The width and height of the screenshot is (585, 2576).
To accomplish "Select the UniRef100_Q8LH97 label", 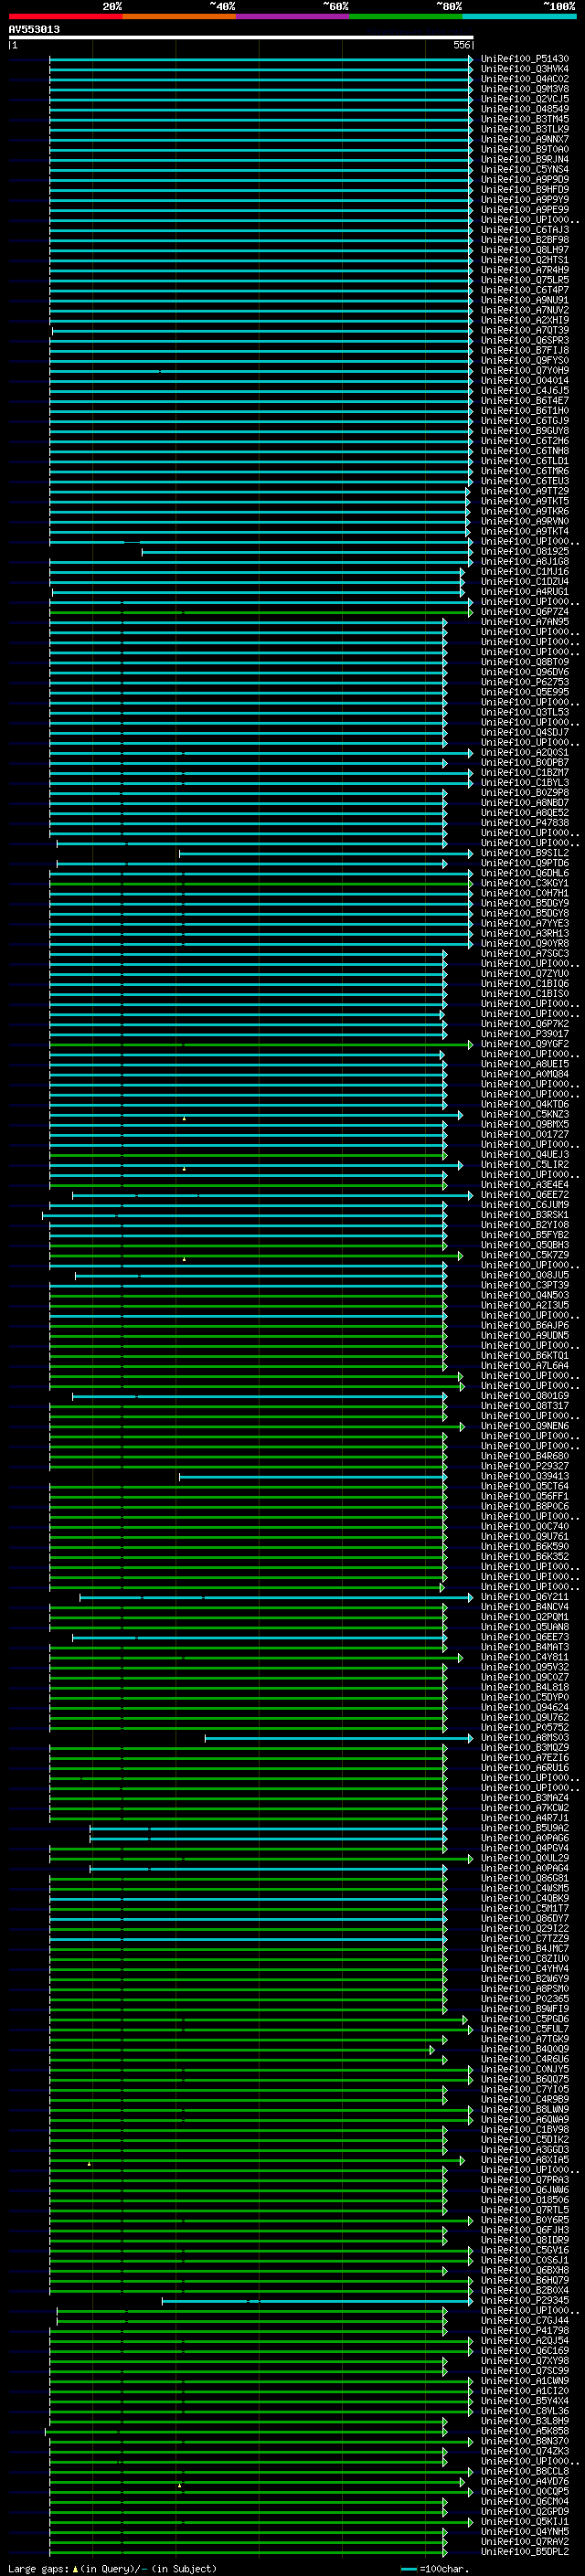I will pyautogui.click(x=525, y=250).
